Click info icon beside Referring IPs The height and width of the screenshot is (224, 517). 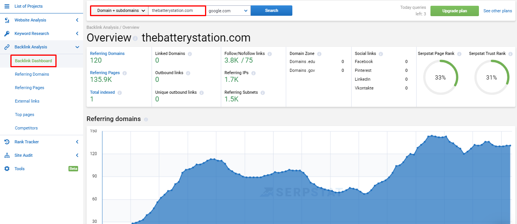pos(253,73)
